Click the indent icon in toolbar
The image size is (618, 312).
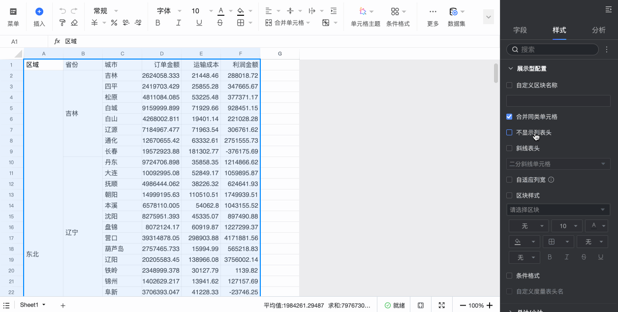(x=334, y=11)
